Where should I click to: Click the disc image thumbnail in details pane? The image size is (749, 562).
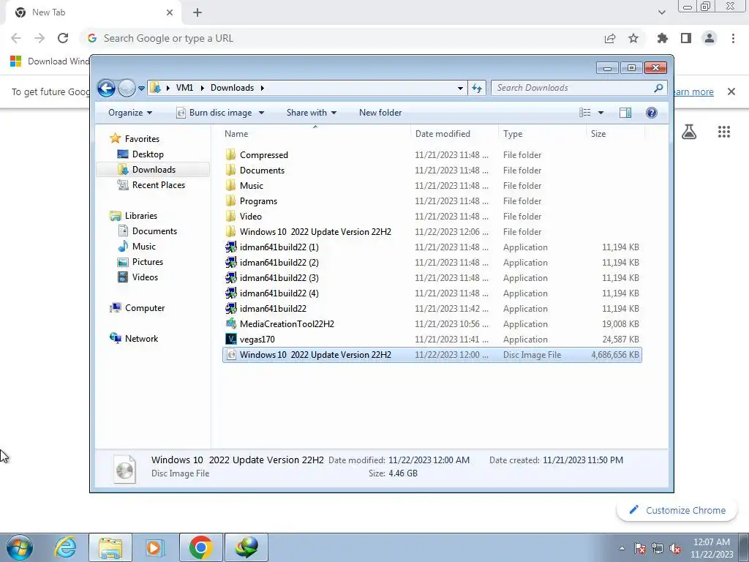pyautogui.click(x=124, y=469)
